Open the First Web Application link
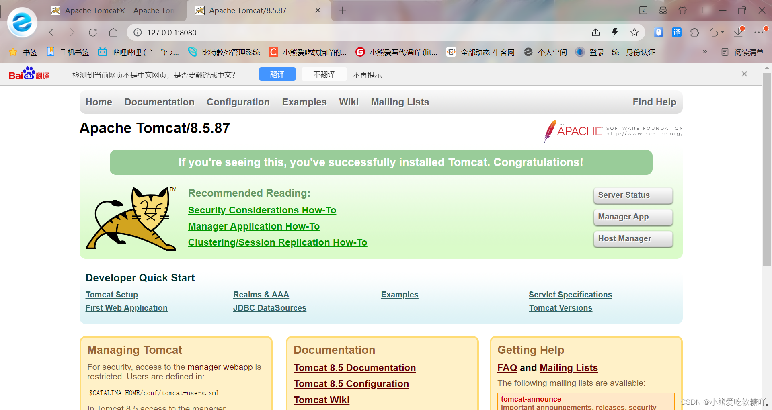Image resolution: width=772 pixels, height=410 pixels. tap(127, 308)
